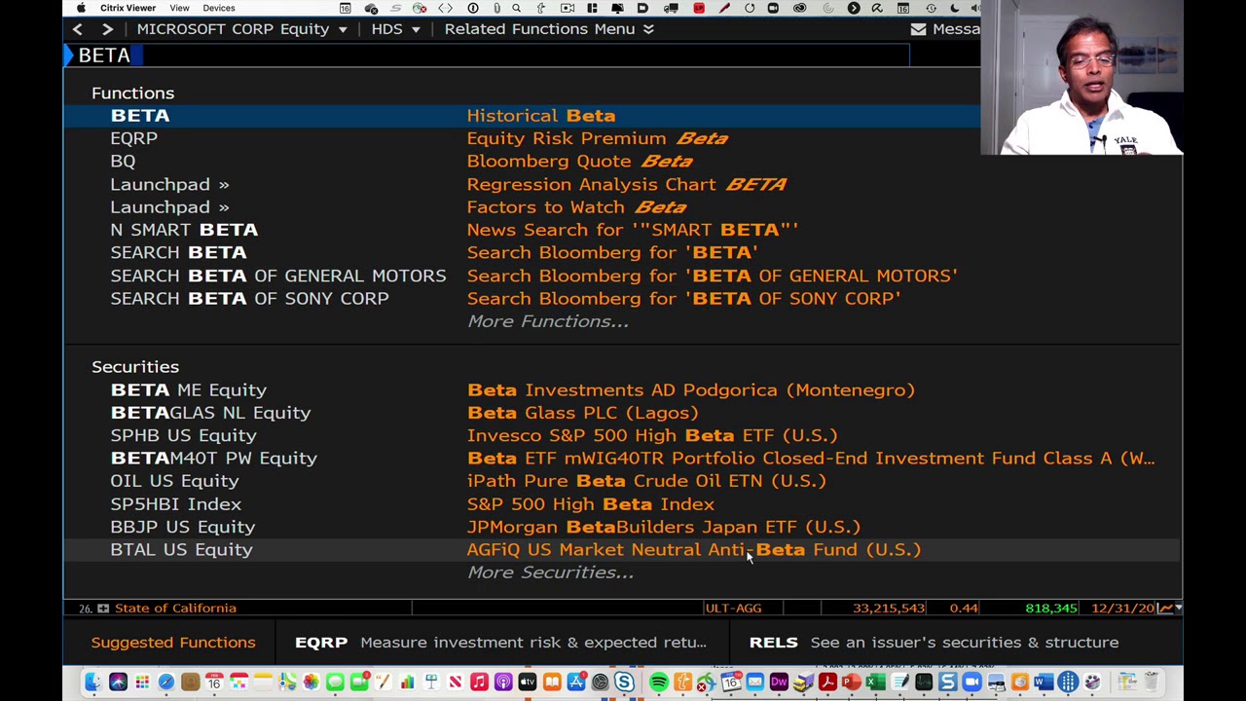Open the Messages envelope icon
Screen dimensions: 1246x701
pyautogui.click(x=918, y=29)
